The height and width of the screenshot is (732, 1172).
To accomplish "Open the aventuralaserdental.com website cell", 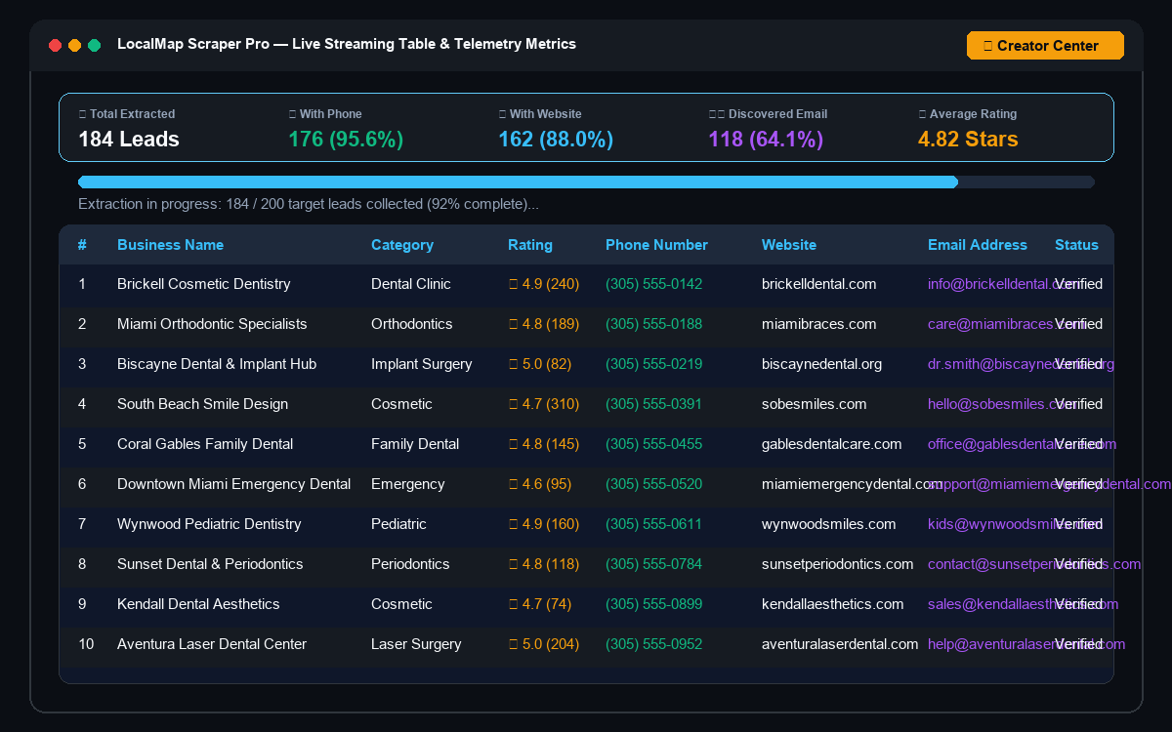I will click(x=840, y=644).
